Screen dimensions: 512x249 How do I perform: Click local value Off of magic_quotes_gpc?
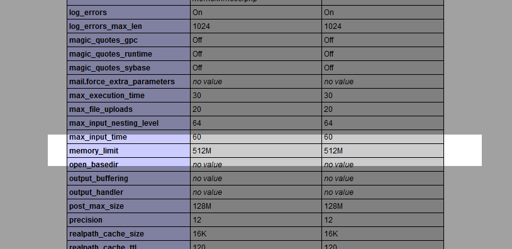[x=198, y=40]
